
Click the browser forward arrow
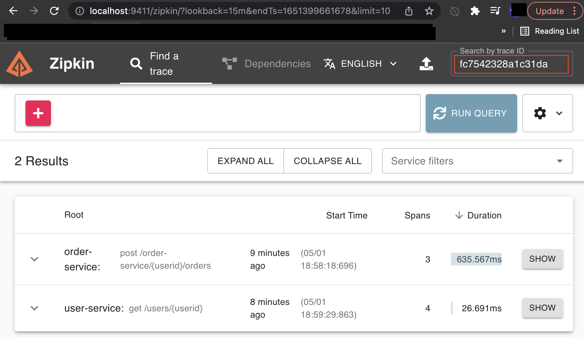tap(33, 11)
